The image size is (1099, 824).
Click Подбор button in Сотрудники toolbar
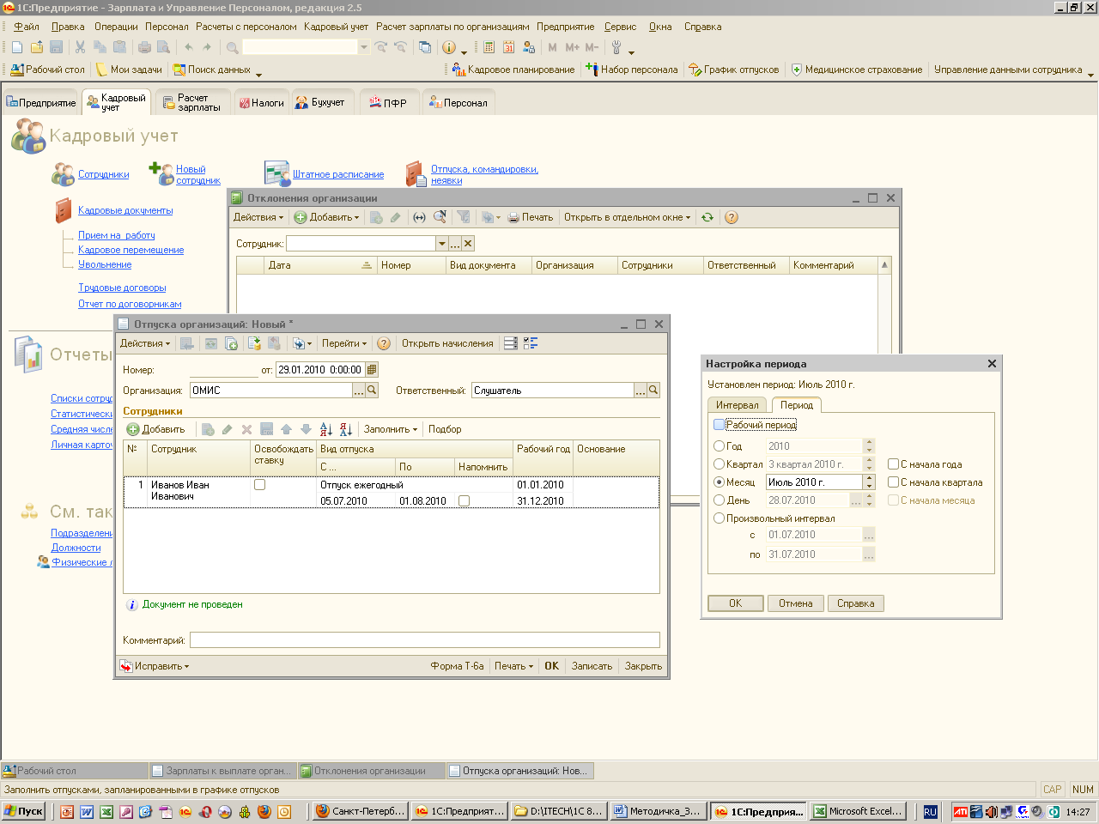coord(445,429)
